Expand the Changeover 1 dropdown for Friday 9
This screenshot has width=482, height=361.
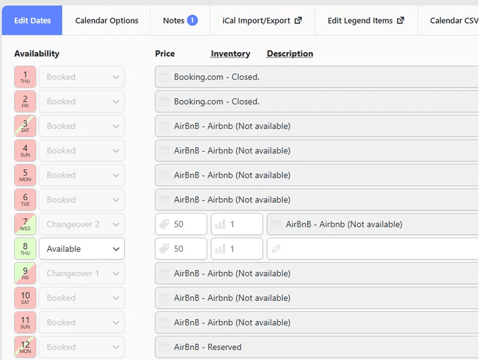[81, 273]
